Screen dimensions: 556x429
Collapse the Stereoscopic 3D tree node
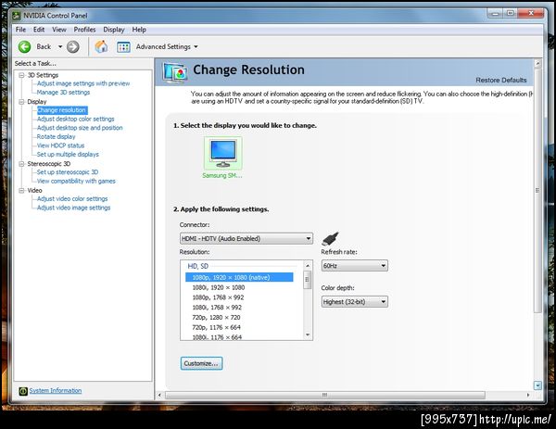[21, 164]
